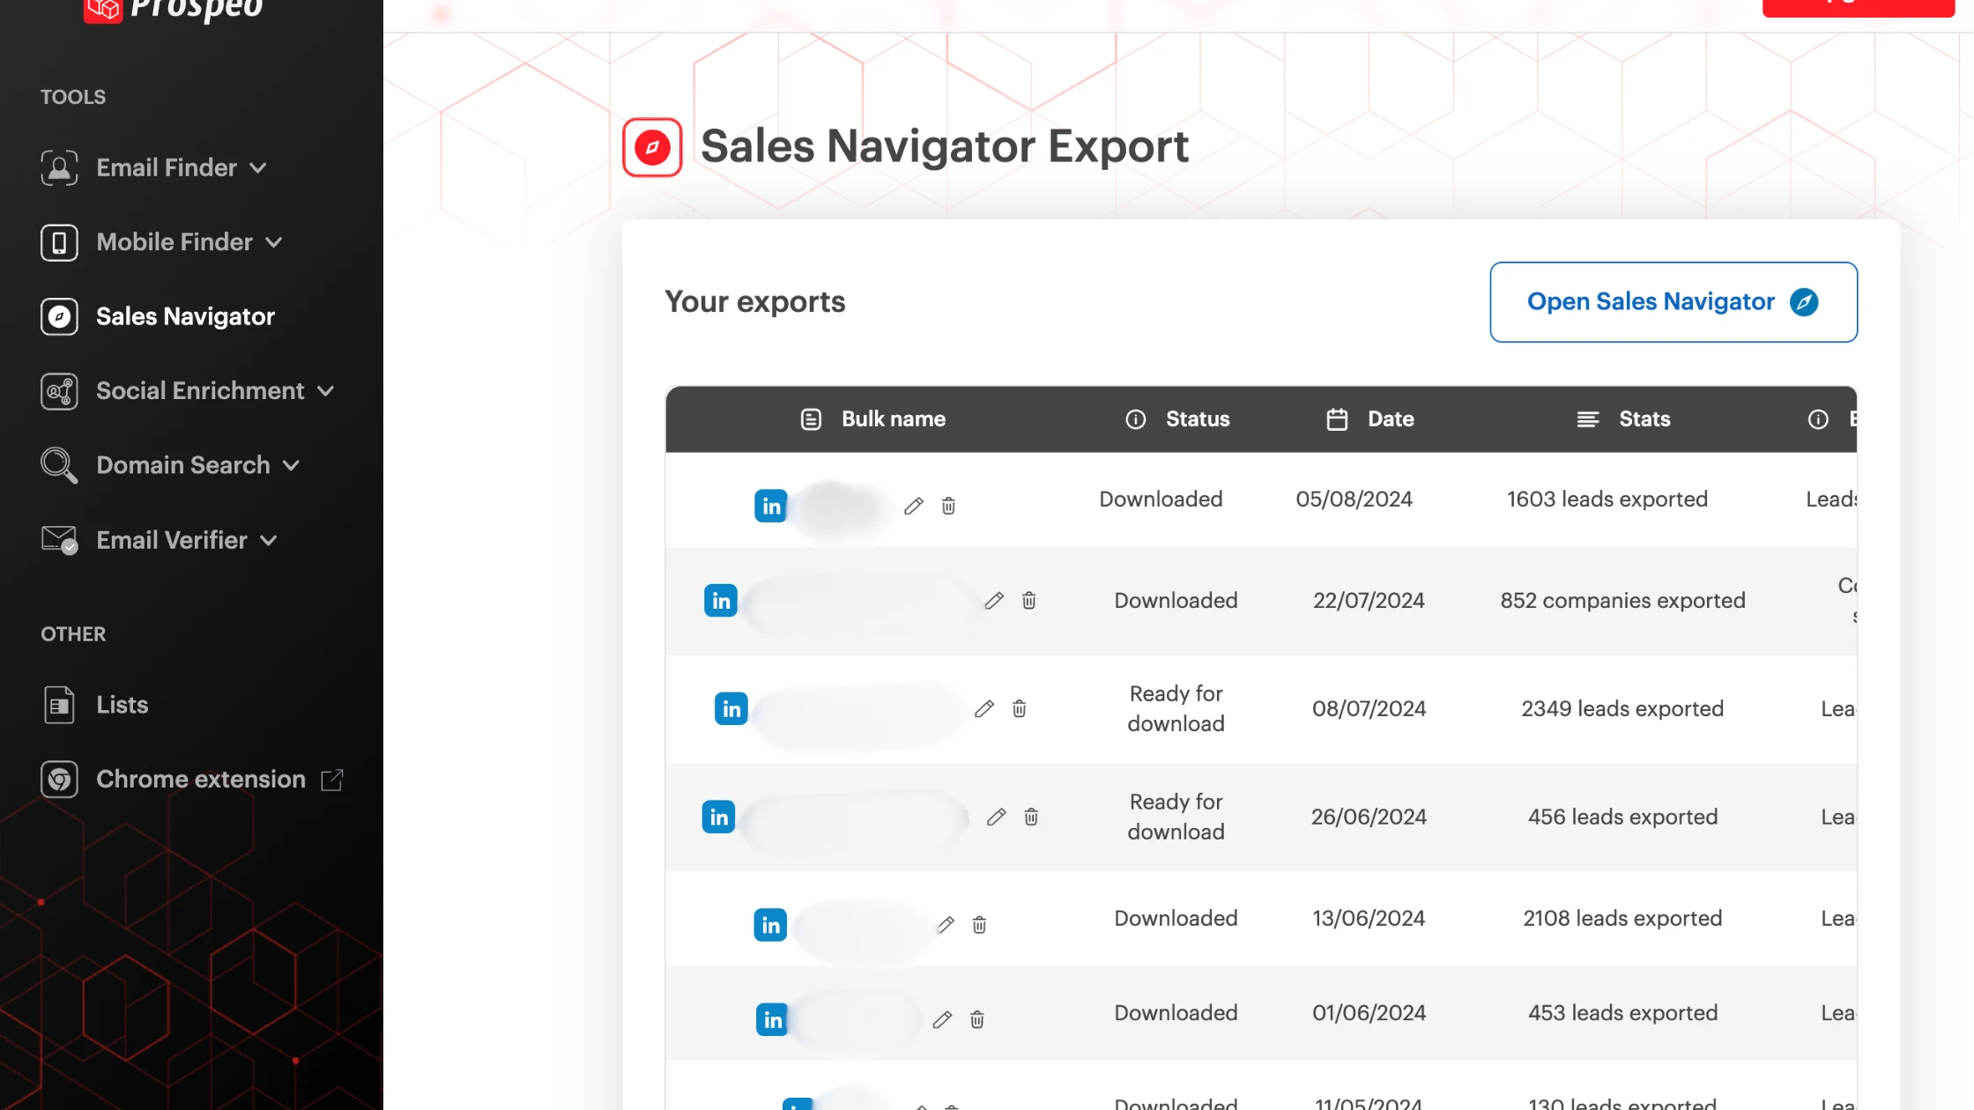
Task: Delete the 01/06/2024 export
Action: click(x=976, y=1020)
